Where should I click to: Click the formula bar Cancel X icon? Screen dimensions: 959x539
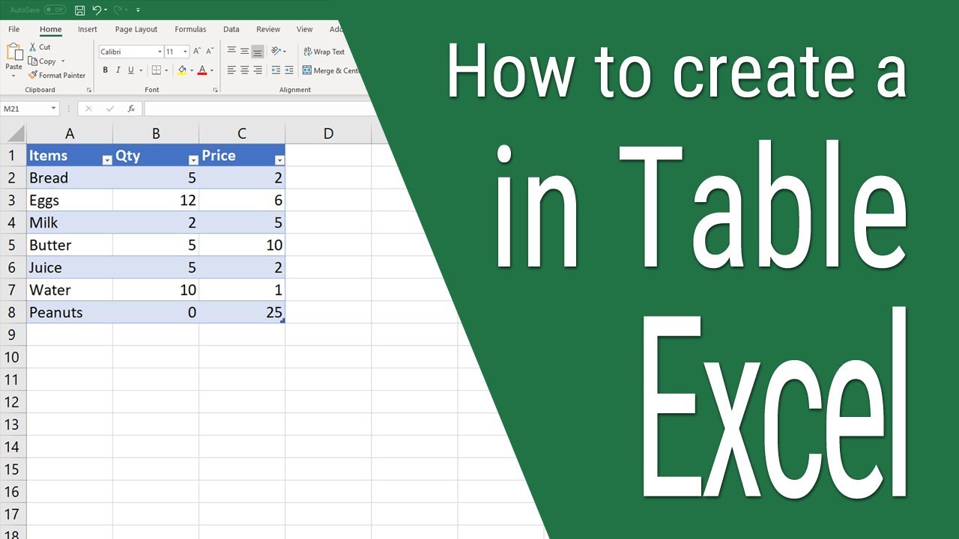point(88,109)
